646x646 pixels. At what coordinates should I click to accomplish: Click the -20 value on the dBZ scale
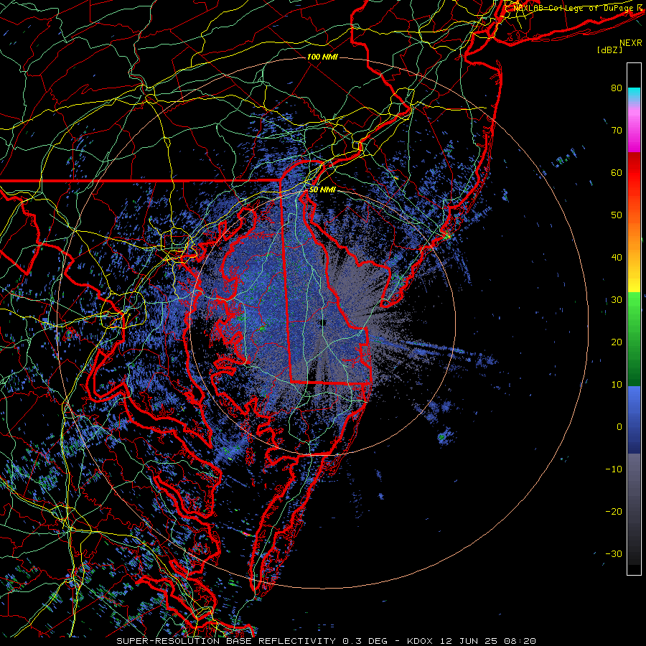click(x=614, y=512)
